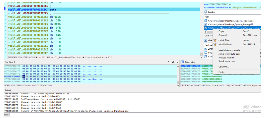The height and width of the screenshot is (118, 264).
Task: Click the thread icon beside 5952
Action: (x=206, y=53)
